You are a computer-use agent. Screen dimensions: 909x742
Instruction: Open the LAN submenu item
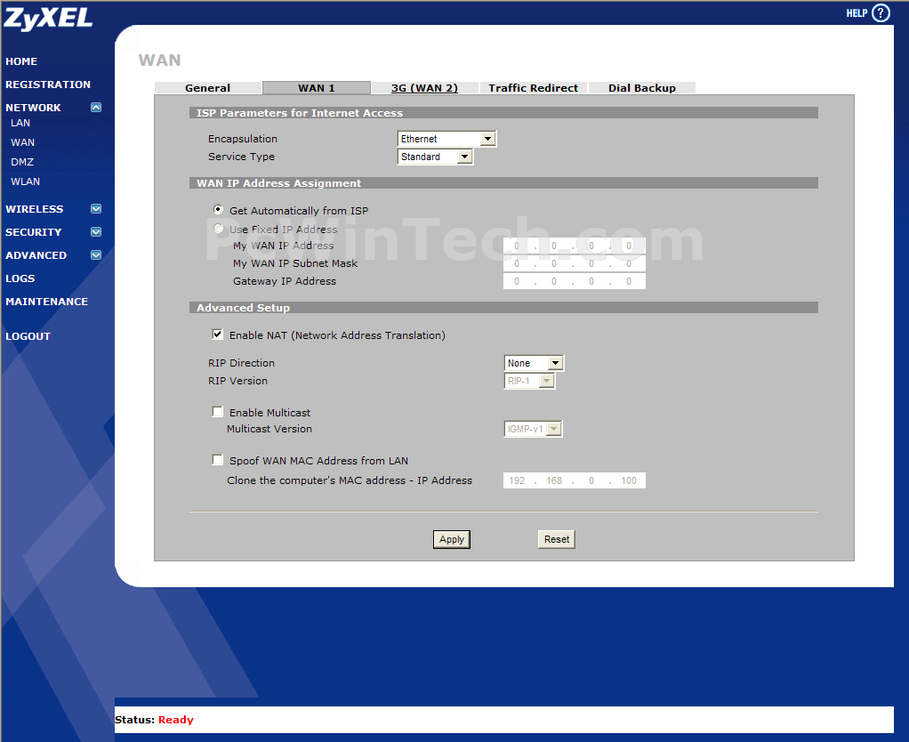tap(20, 123)
